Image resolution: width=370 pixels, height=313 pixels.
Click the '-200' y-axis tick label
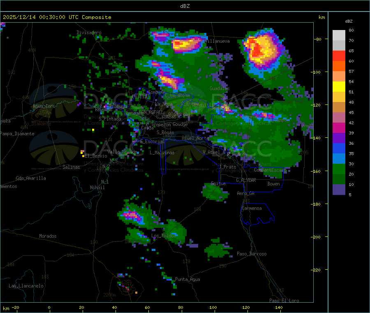coord(315,237)
